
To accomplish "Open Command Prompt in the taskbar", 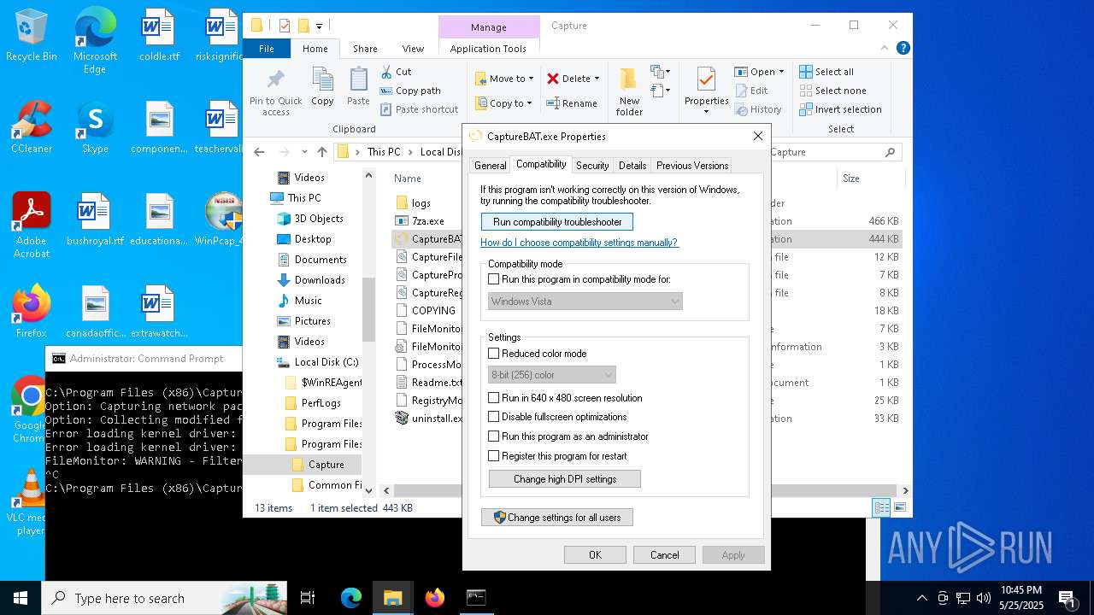I will click(476, 597).
